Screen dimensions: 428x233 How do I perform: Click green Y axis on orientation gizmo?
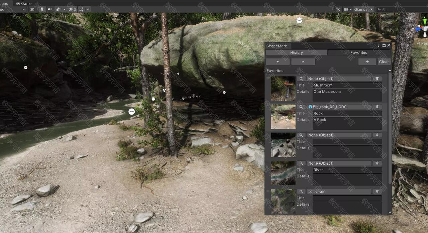425,22
